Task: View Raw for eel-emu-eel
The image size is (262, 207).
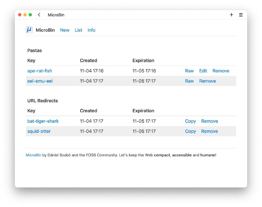Action: [189, 81]
